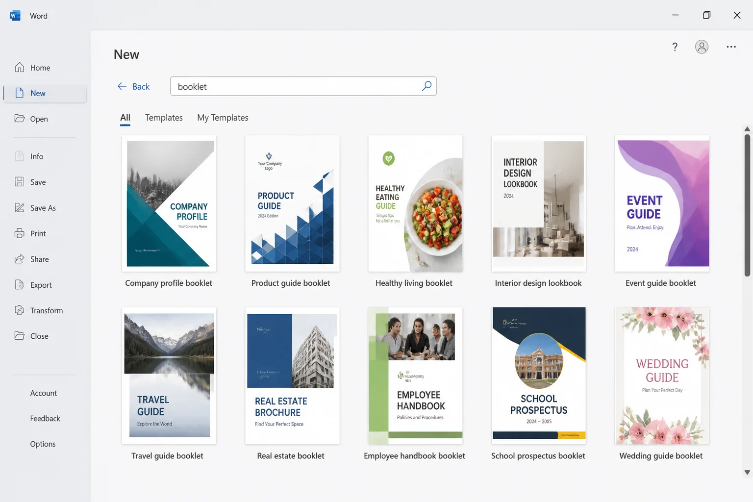Click the back arrow icon
The height and width of the screenshot is (502, 753).
click(122, 86)
